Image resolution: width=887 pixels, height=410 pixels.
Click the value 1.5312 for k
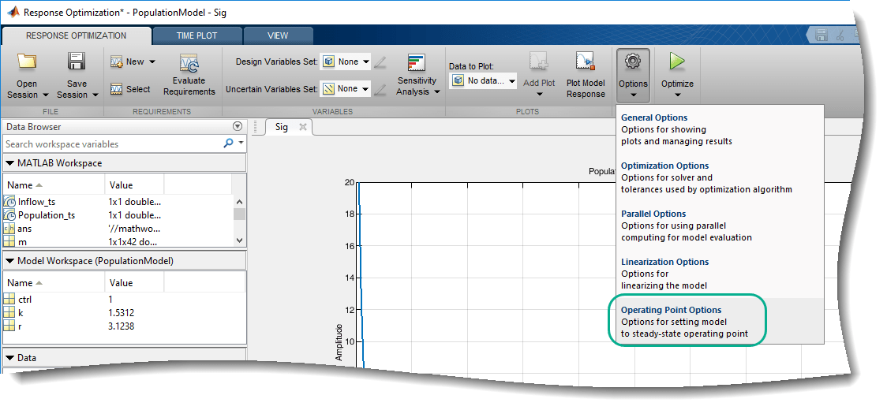121,313
